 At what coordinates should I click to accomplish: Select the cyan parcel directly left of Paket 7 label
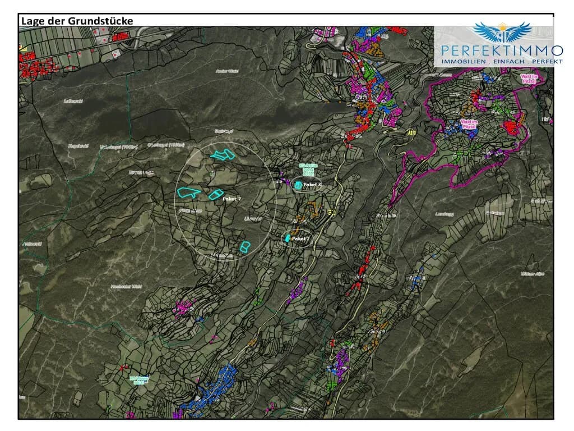tap(216, 194)
